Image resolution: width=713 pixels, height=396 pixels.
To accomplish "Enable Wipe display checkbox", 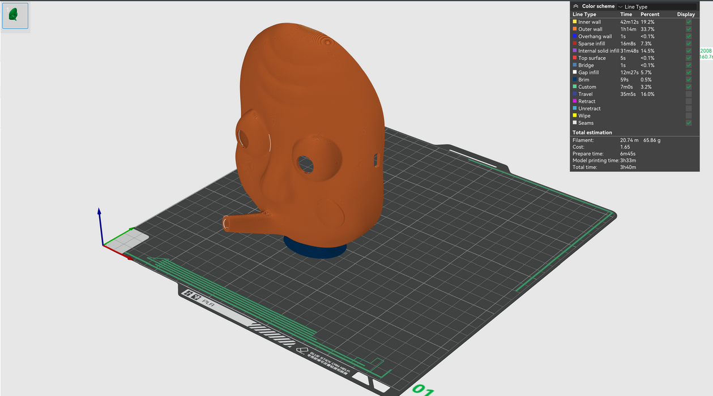I will click(689, 116).
